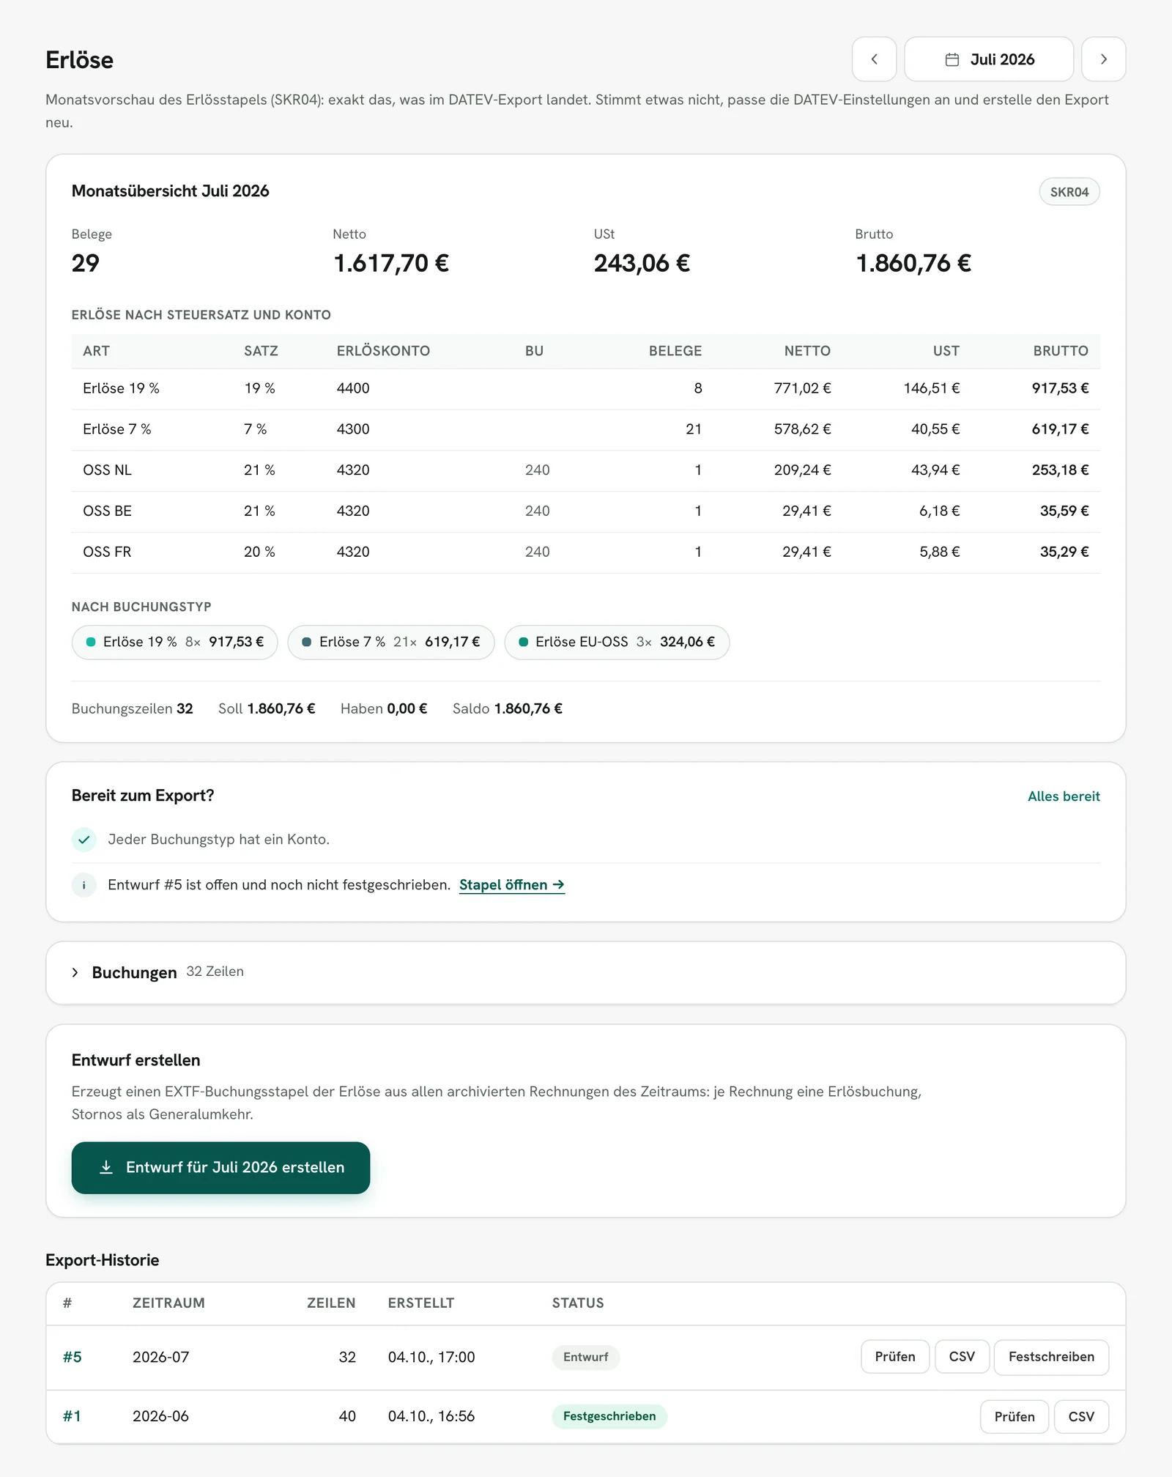Image resolution: width=1172 pixels, height=1477 pixels.
Task: Click the Alles bereit status text
Action: coord(1064,796)
